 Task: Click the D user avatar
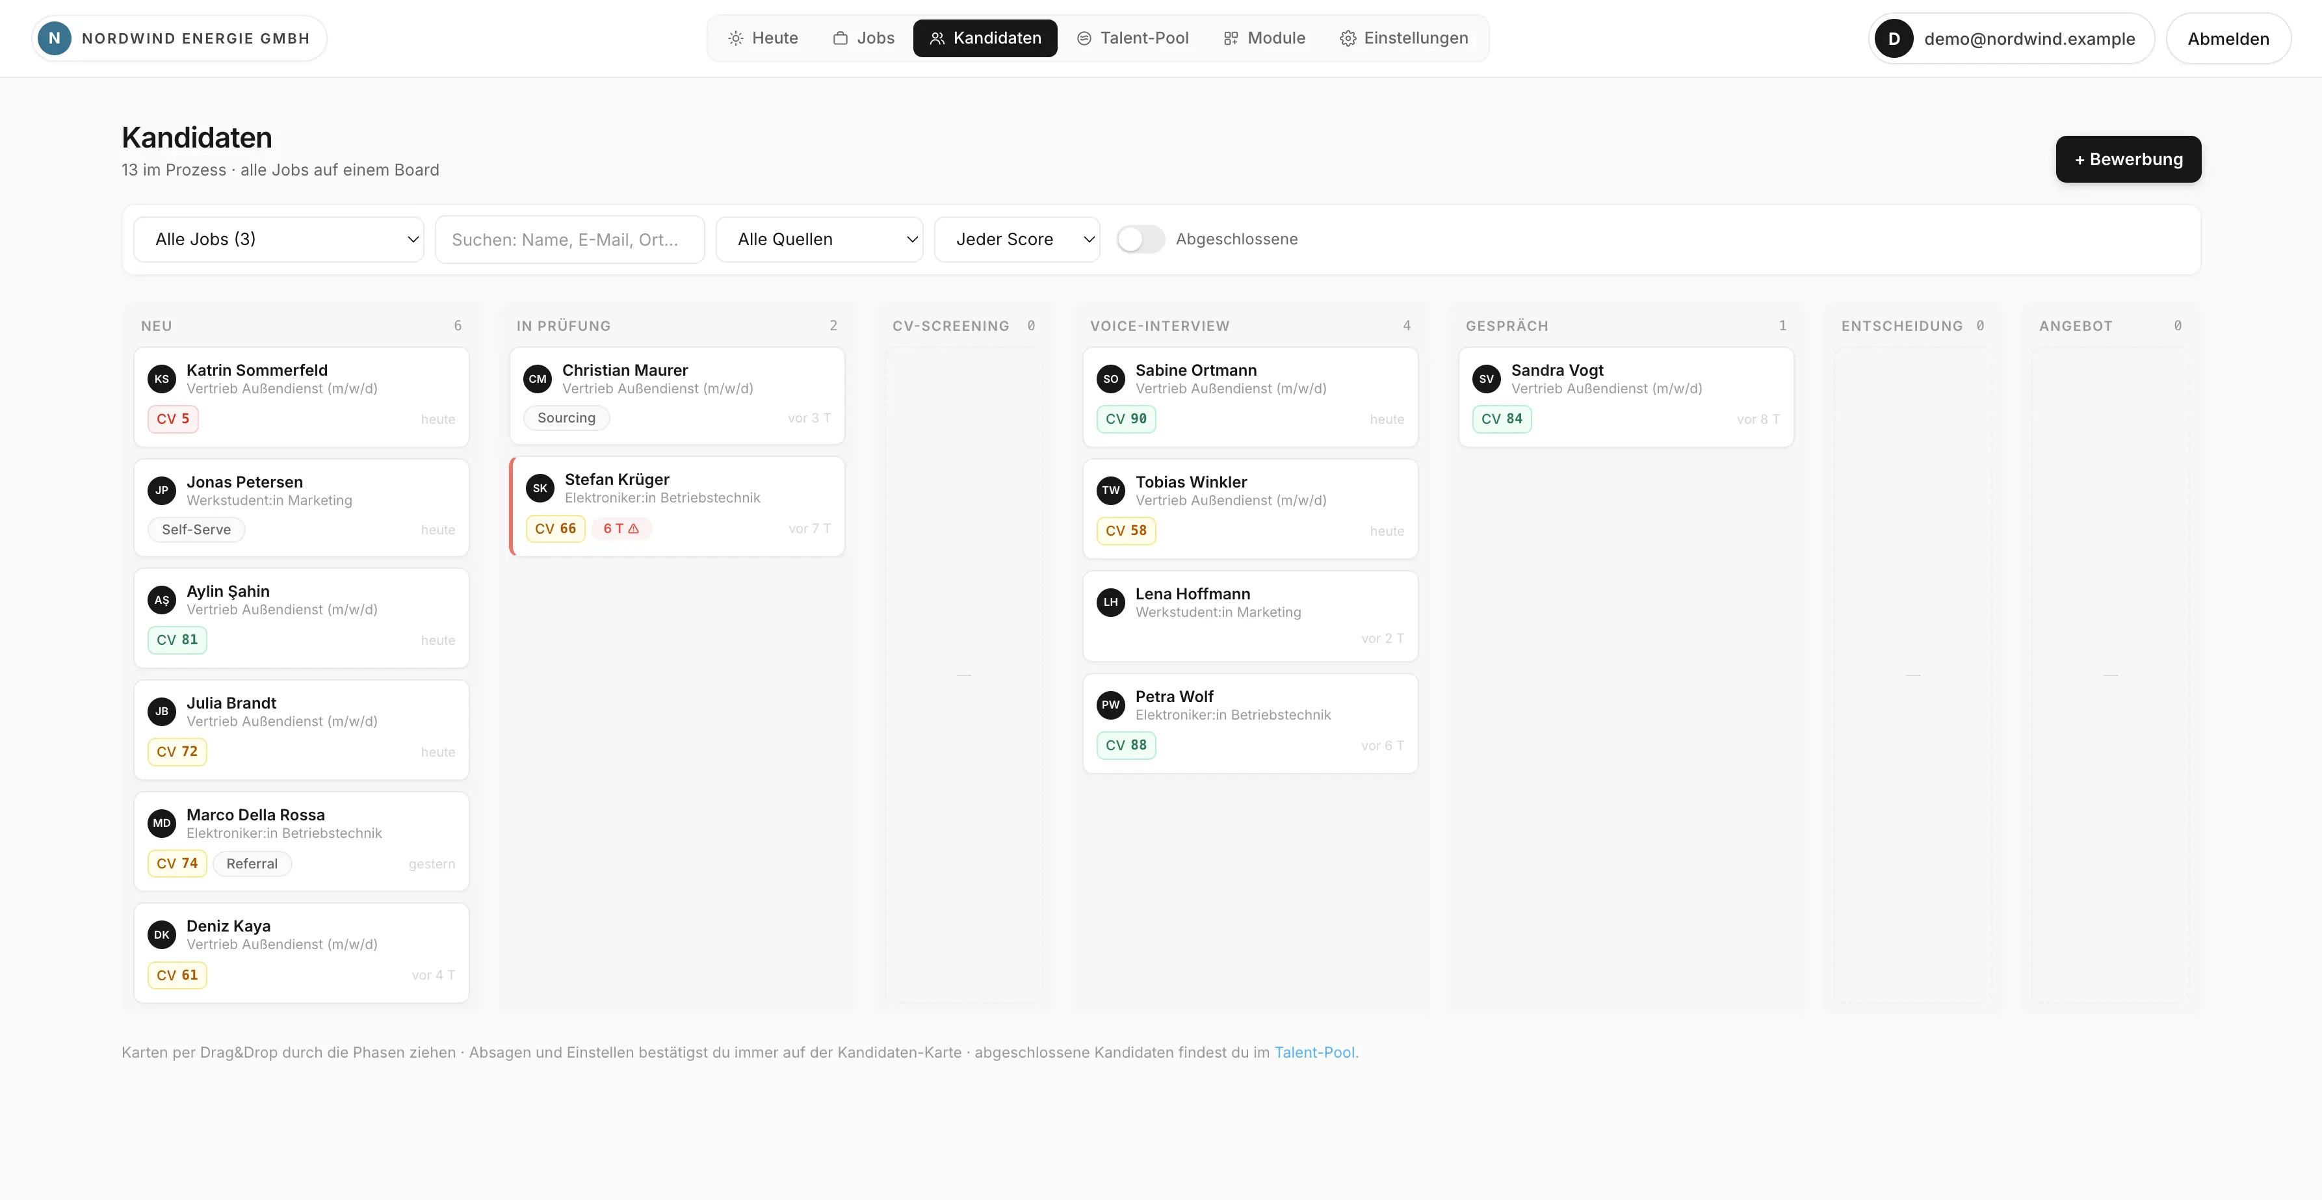pos(1894,39)
